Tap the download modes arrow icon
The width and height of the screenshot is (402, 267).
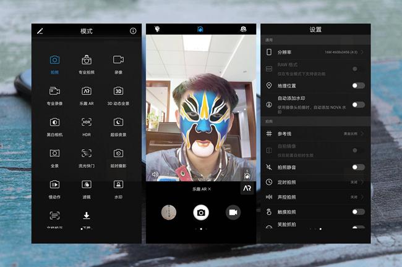click(87, 216)
